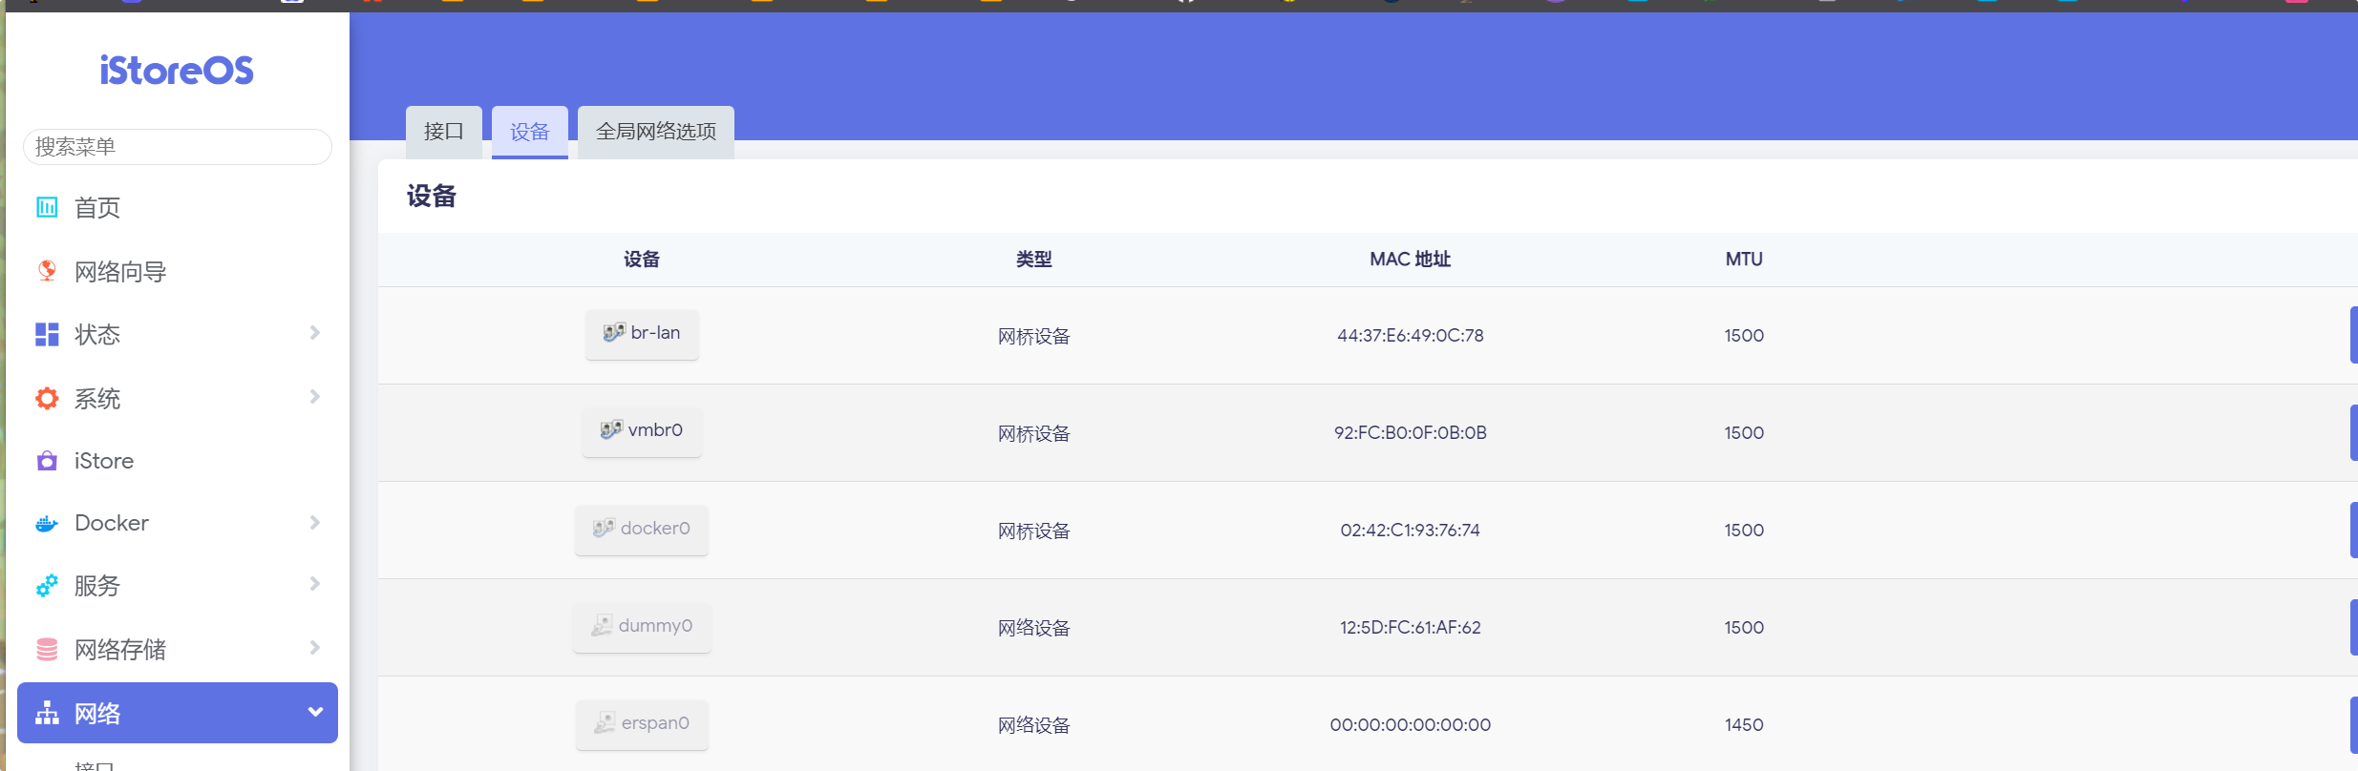
Task: Click the network storage database icon
Action: [47, 649]
